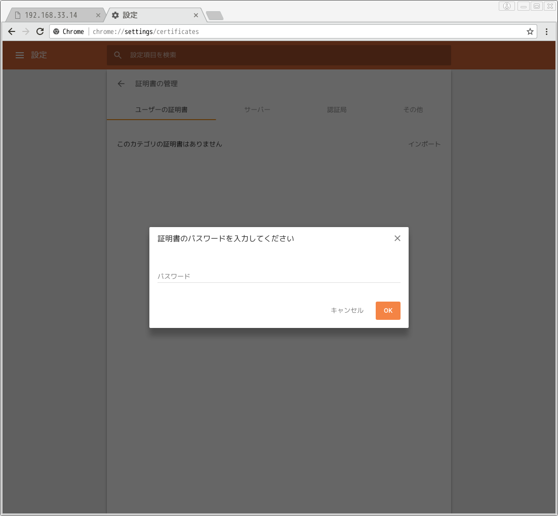This screenshot has width=558, height=516.
Task: Click the インポート link
Action: [x=424, y=144]
